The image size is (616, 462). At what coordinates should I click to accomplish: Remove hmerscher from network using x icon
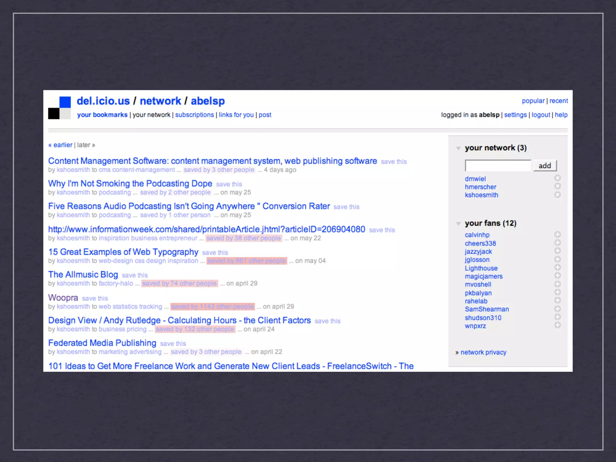[x=557, y=186]
